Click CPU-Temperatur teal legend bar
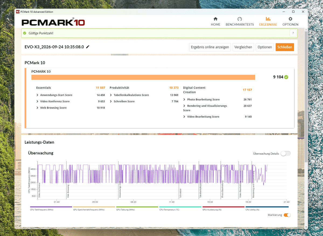Screen dimensions: 323x236 click(x=180, y=207)
